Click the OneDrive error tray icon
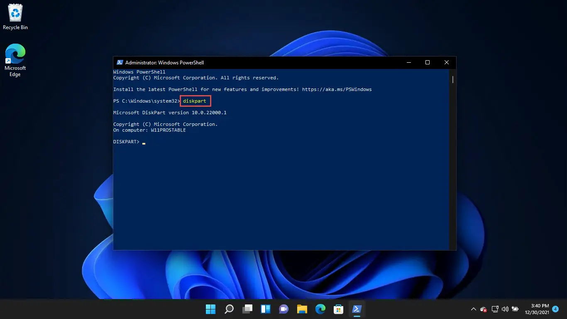Screen dimensions: 567x319 click(x=484, y=309)
